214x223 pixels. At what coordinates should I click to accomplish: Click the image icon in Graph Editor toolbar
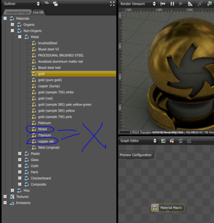point(163,141)
